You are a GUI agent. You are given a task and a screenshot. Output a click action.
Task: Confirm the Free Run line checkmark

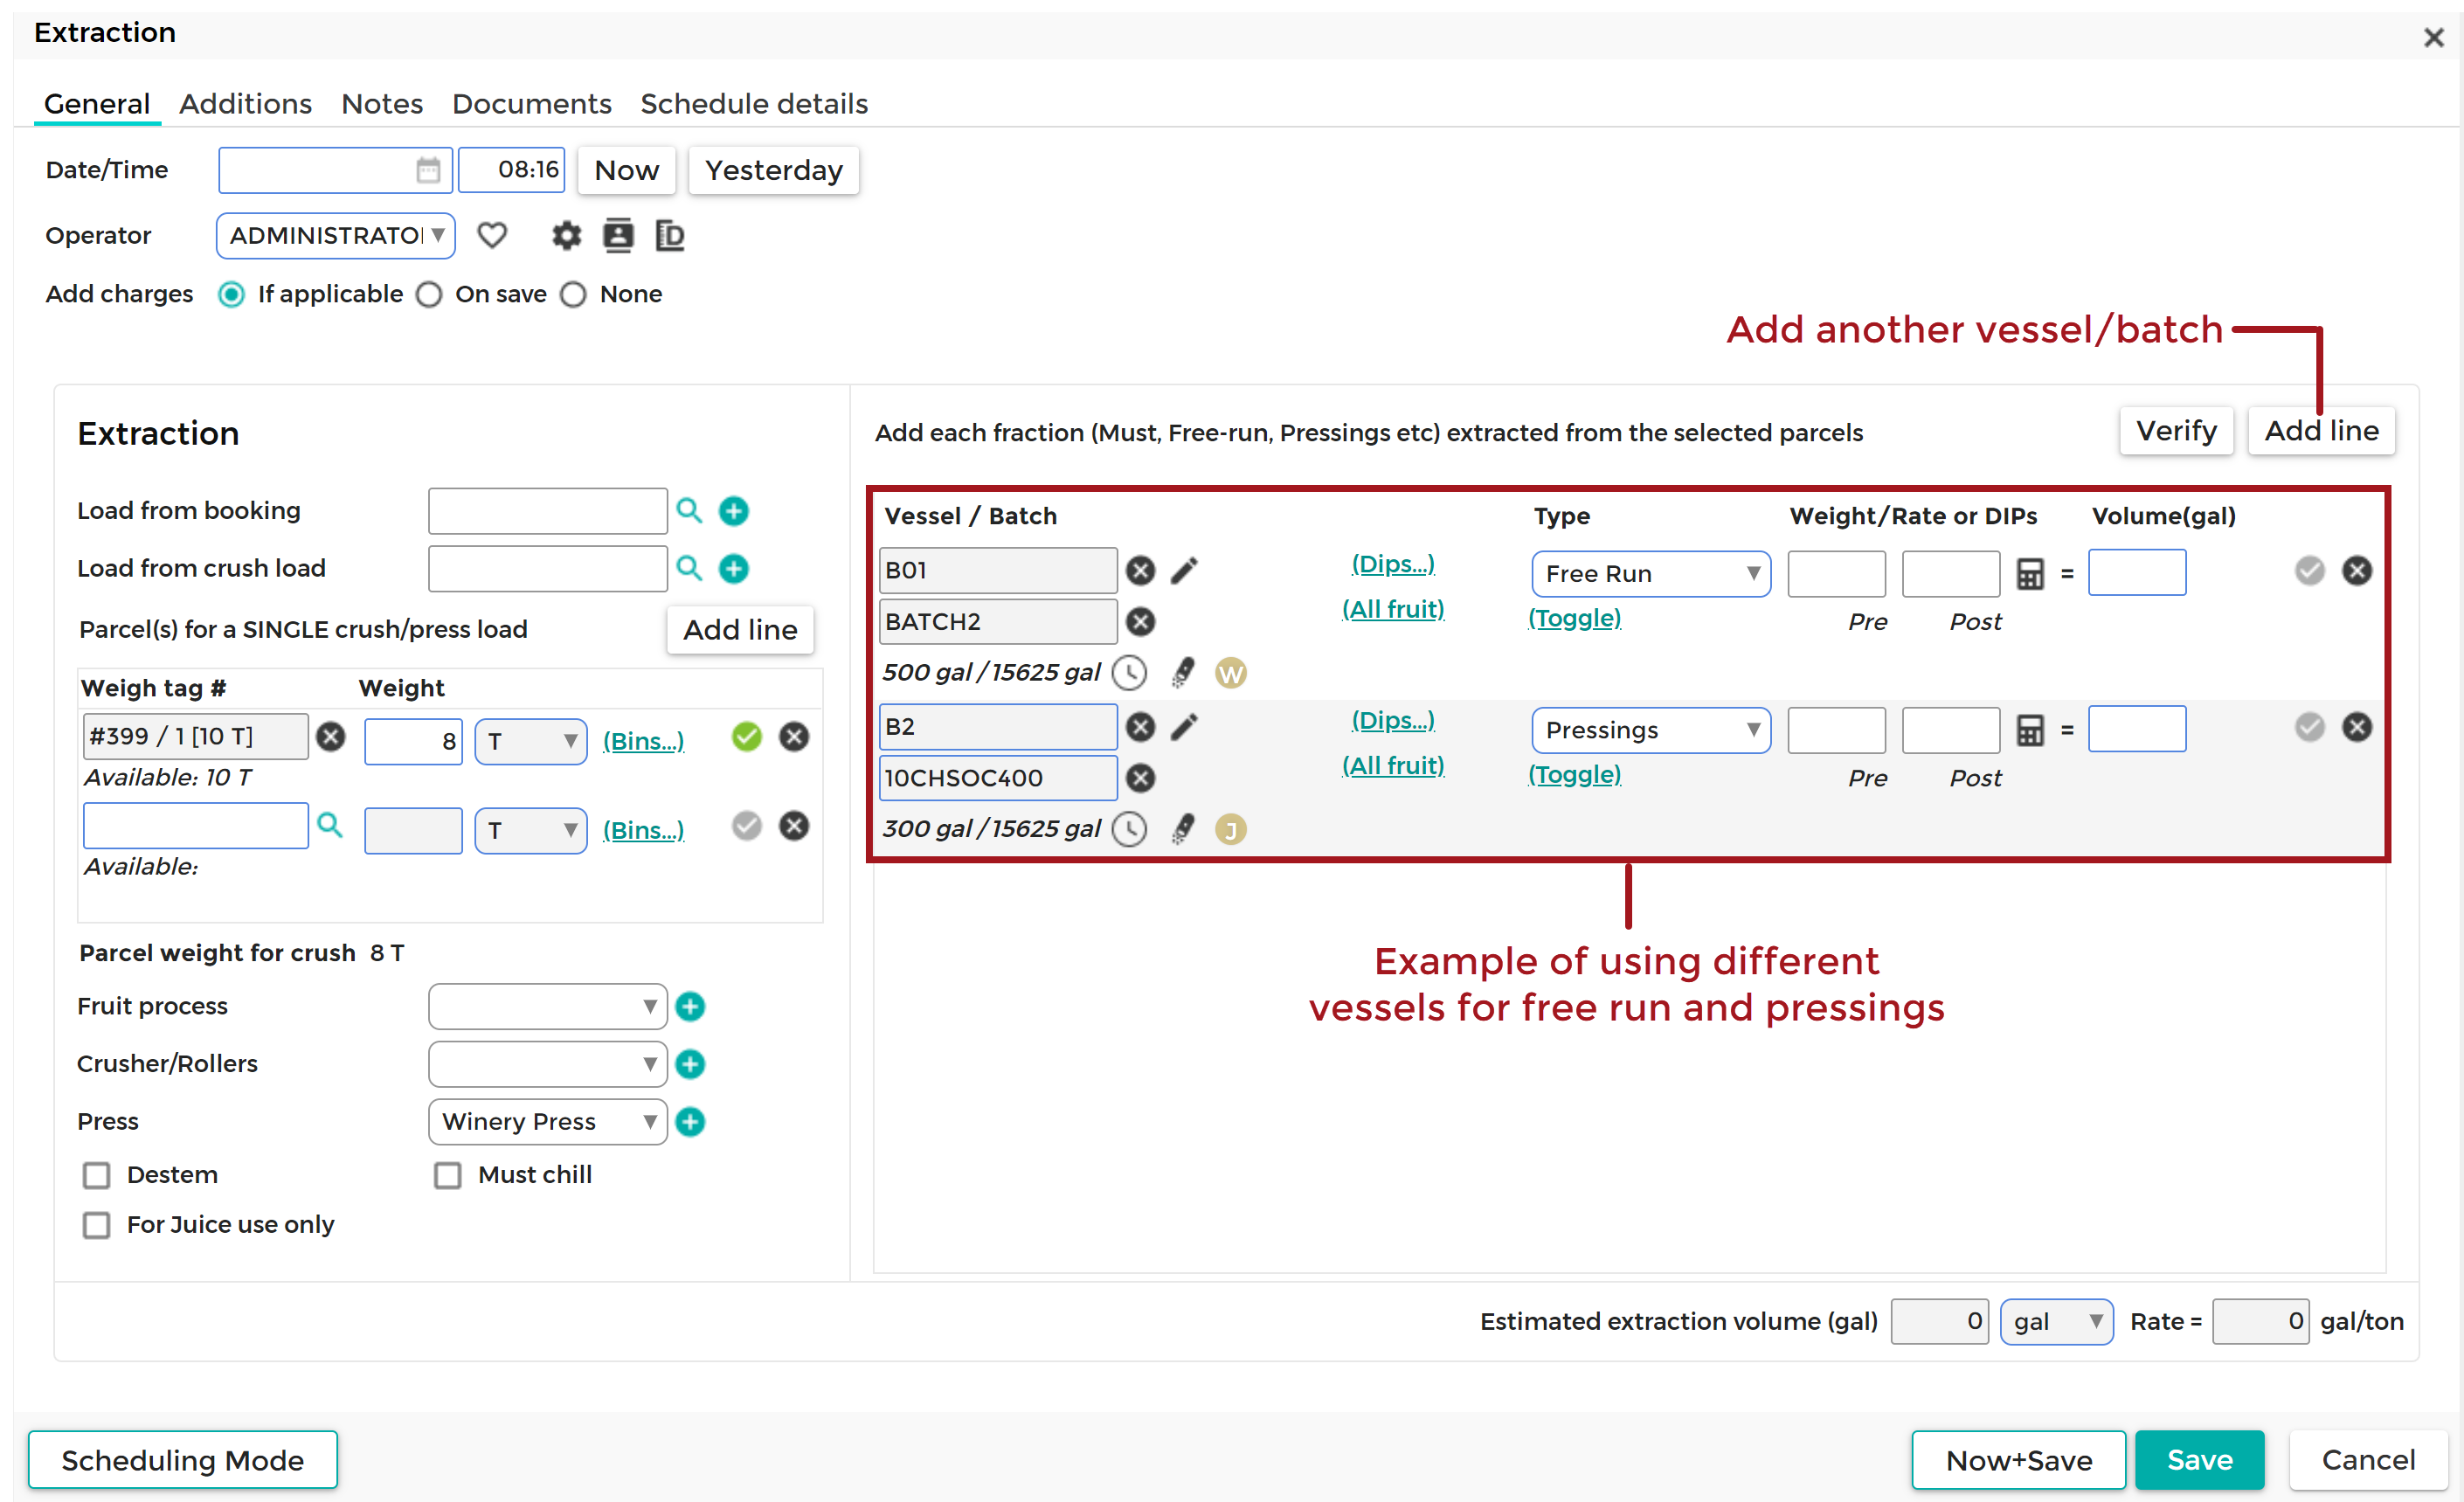2310,571
